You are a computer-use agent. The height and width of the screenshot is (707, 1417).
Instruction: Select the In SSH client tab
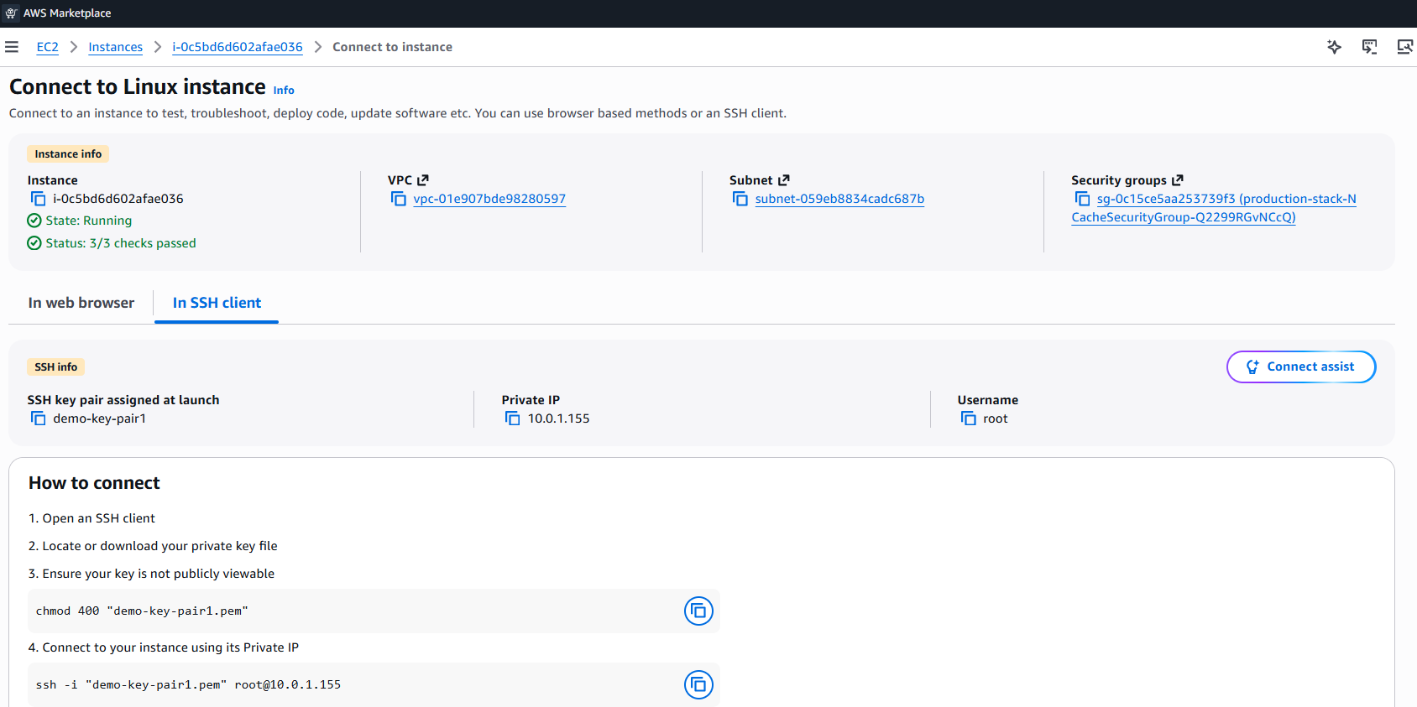[217, 303]
